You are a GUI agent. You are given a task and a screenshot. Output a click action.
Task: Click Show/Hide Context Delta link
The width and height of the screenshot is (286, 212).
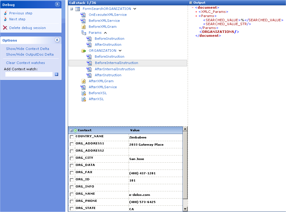tap(28, 49)
